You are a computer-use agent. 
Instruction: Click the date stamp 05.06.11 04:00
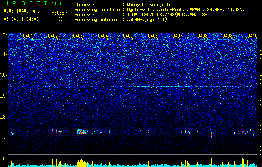(x=21, y=19)
